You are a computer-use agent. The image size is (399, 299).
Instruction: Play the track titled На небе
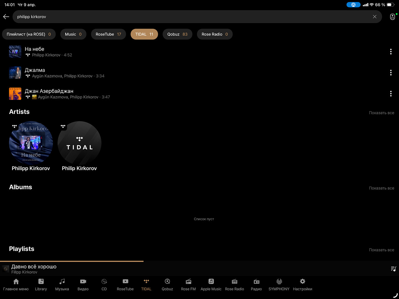[x=34, y=49]
